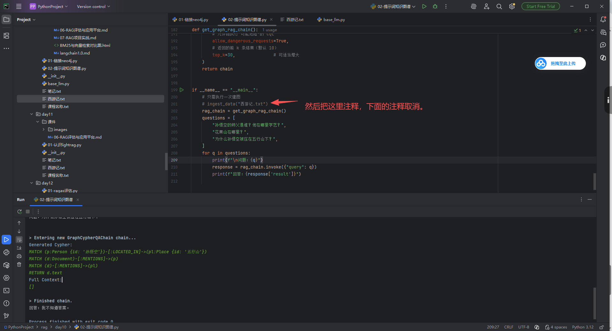Open the Run tool window icon in left bar
Viewport: 612px width, 331px height.
(6, 240)
